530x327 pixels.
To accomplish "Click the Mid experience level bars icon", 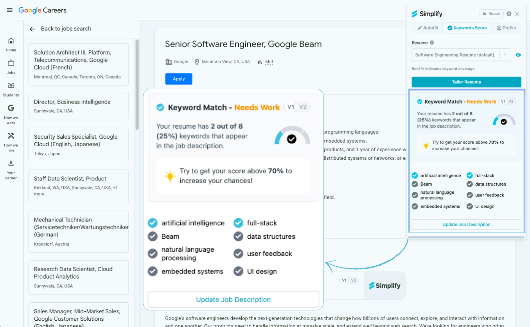I will click(x=260, y=62).
